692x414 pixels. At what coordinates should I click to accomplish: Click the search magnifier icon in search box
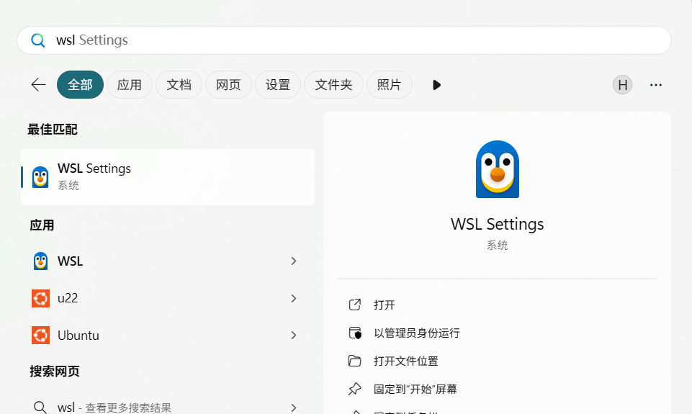coord(38,40)
